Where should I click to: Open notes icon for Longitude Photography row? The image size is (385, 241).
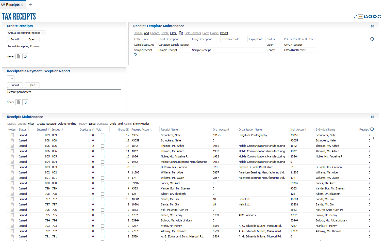(x=12, y=135)
